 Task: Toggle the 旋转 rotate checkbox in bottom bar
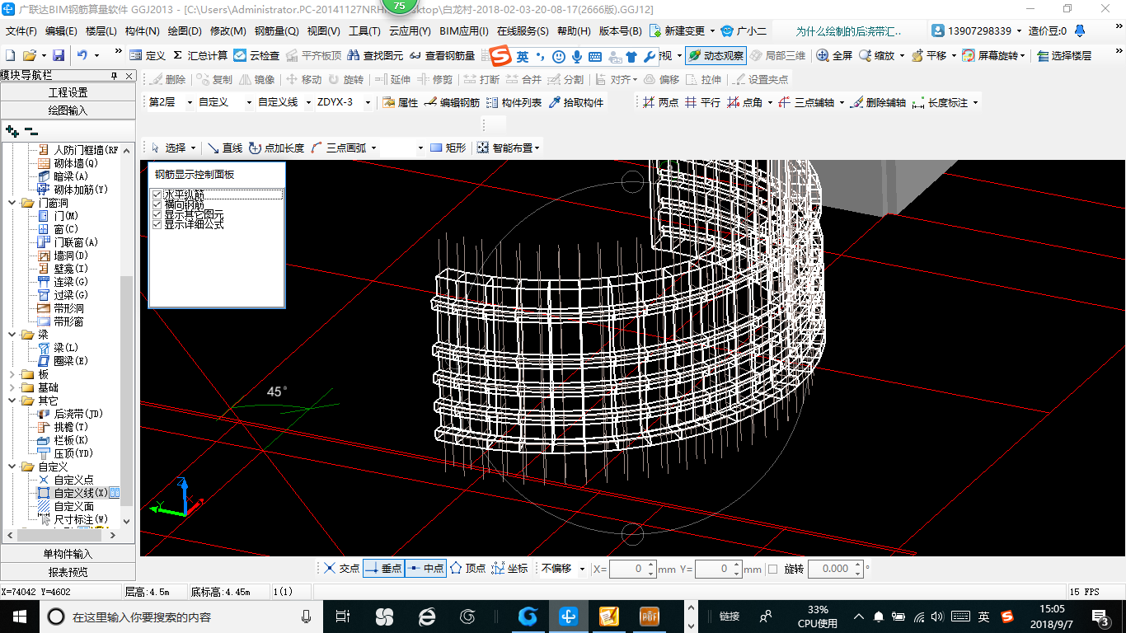[x=772, y=569]
